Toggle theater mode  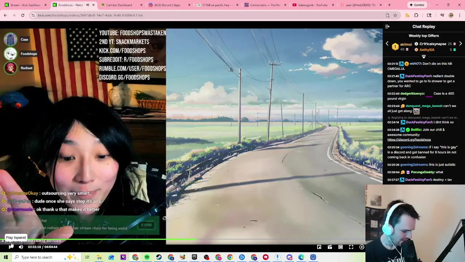[340, 247]
